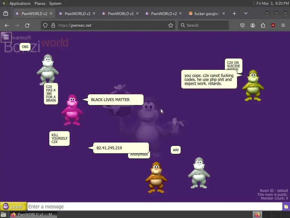Click the Search box in toolbar
This screenshot has width=290, height=218.
203,25
